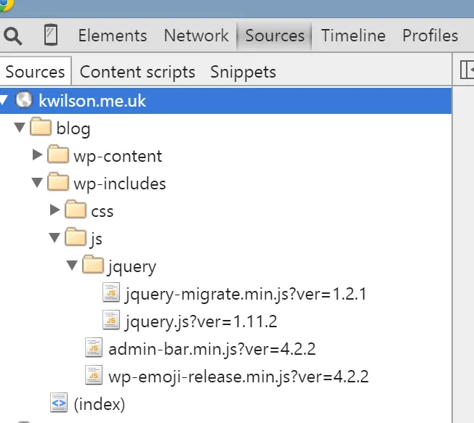Screen dimensions: 474x423
Task: Click the (index) document icon
Action: [x=58, y=403]
